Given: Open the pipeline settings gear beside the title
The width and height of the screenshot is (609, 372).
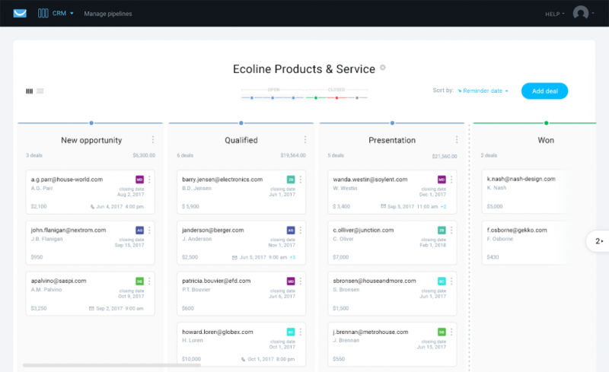Looking at the screenshot, I should click(x=383, y=68).
